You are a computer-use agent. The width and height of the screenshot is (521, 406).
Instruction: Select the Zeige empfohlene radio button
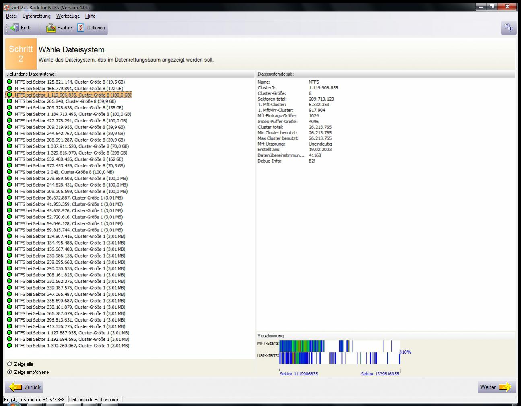[x=10, y=372]
